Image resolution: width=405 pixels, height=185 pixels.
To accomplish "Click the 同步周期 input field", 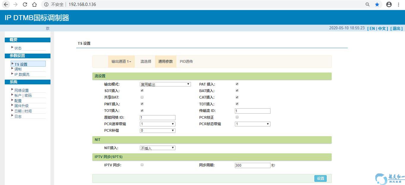I will [x=252, y=165].
